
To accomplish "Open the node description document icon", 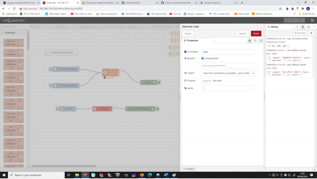I will [255, 40].
